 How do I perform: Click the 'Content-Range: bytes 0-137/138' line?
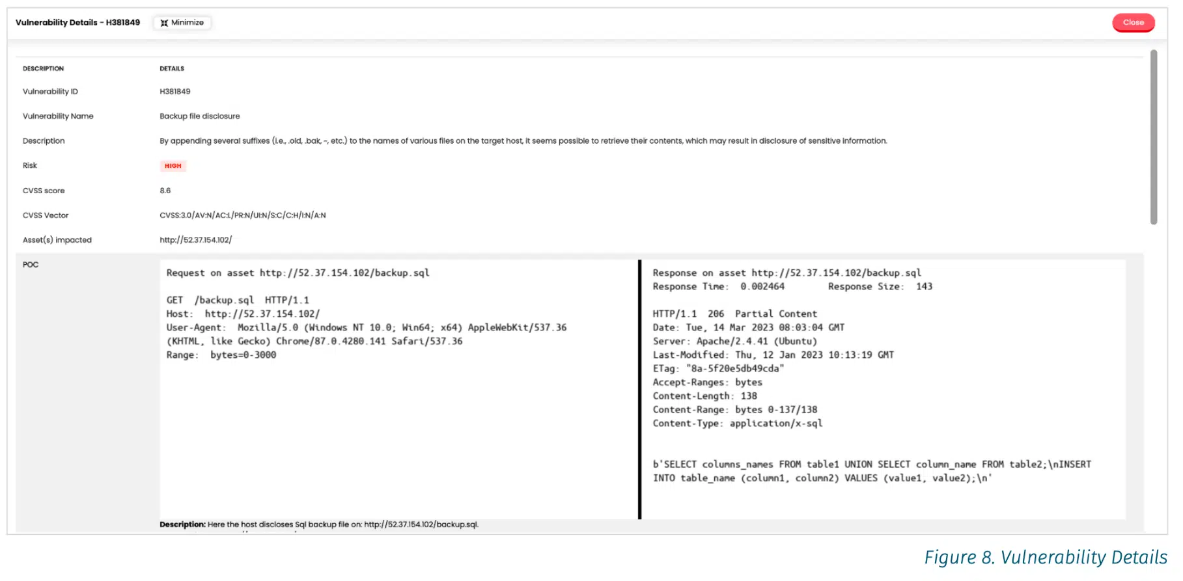tap(735, 410)
